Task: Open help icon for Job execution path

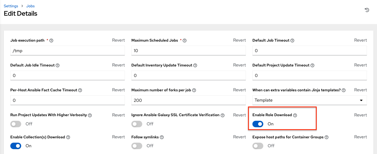Action: [x=51, y=41]
